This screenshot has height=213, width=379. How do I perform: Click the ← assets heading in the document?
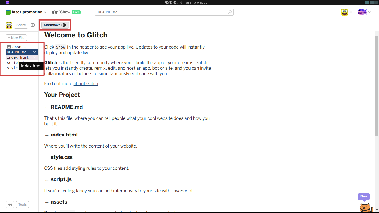pyautogui.click(x=56, y=202)
